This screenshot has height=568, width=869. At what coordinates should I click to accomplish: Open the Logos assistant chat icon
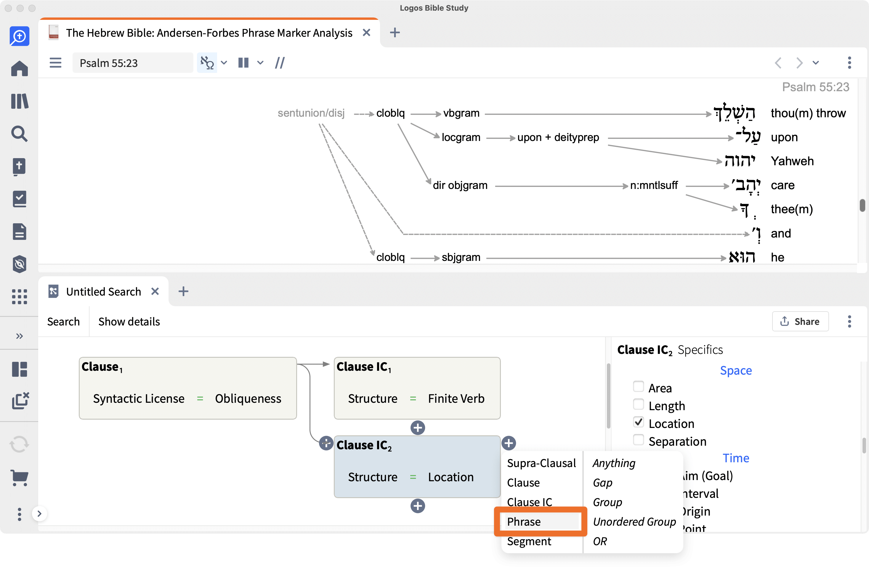pos(19,36)
